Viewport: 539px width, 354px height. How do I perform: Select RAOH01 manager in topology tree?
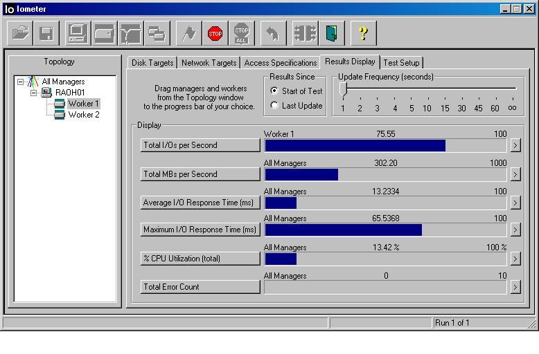tap(70, 93)
